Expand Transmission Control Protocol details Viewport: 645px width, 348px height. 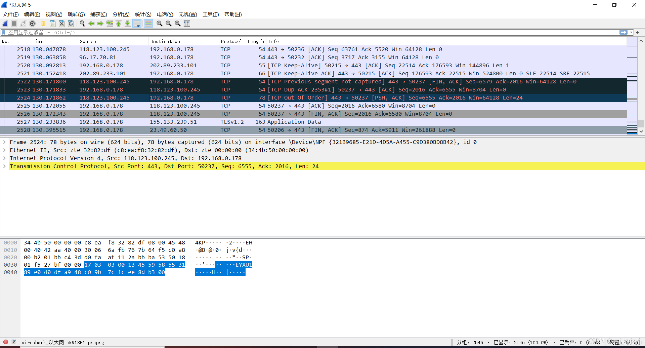[x=4, y=166]
